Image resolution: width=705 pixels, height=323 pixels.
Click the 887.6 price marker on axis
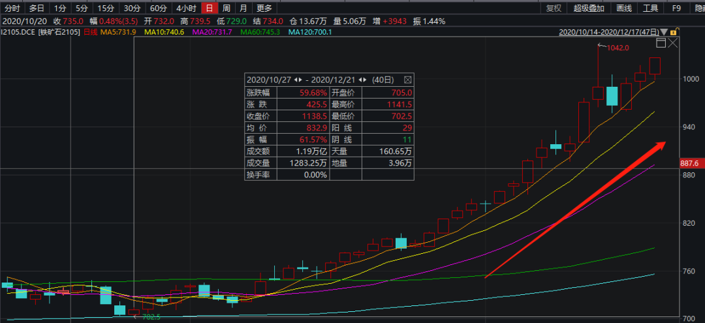(690, 164)
